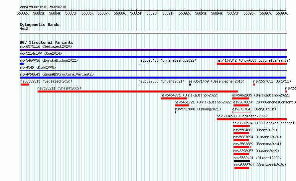
Task: Open nsv5398485 (ByrskaBishop2022) label
Action: (167, 60)
